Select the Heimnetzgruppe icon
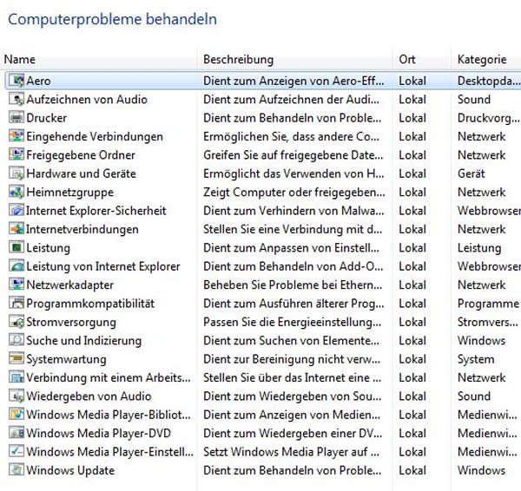Viewport: 521px width, 491px height. pyautogui.click(x=16, y=193)
